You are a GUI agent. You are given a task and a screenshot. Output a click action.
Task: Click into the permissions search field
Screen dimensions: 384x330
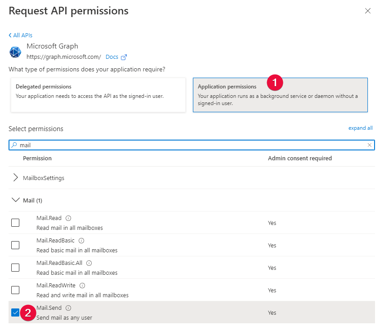pos(192,145)
